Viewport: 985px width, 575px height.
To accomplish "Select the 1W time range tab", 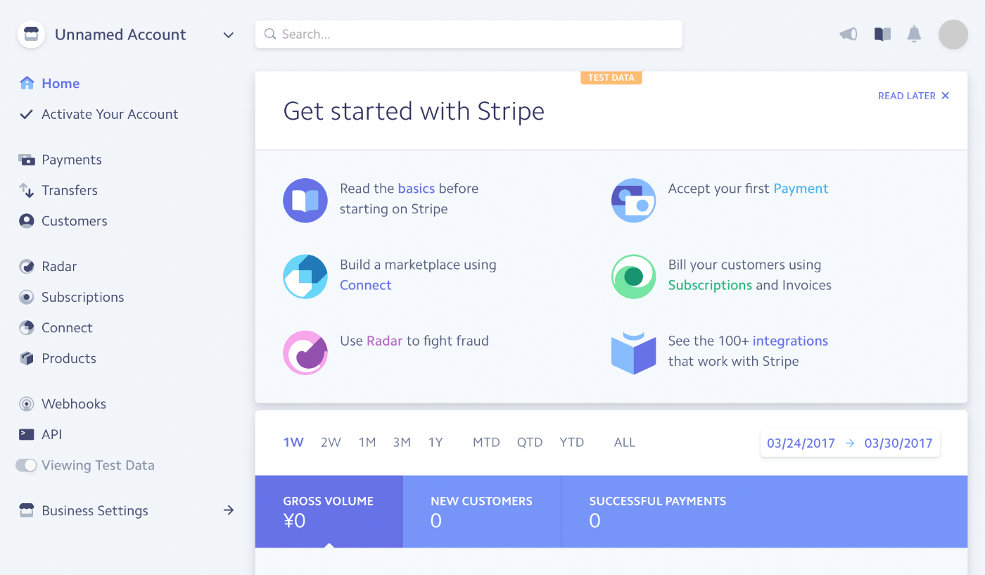I will (x=293, y=443).
